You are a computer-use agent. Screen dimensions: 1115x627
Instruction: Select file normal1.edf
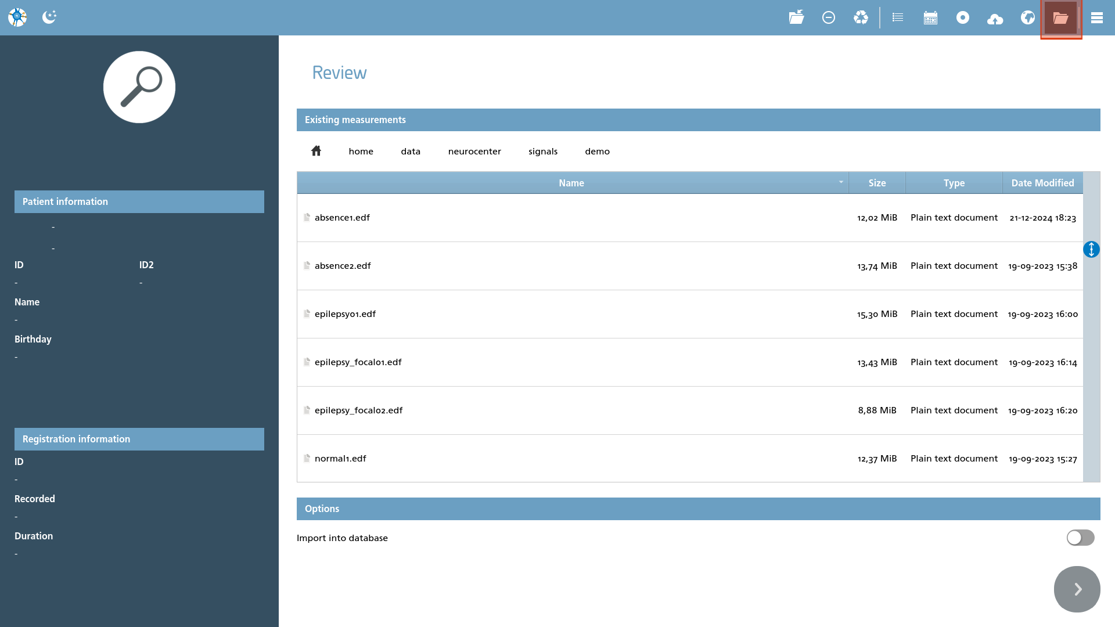[690, 459]
